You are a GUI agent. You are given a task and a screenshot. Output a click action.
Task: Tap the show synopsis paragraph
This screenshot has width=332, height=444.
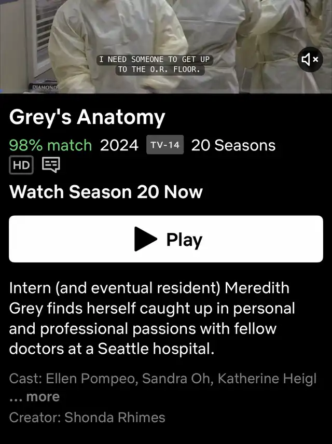point(152,318)
